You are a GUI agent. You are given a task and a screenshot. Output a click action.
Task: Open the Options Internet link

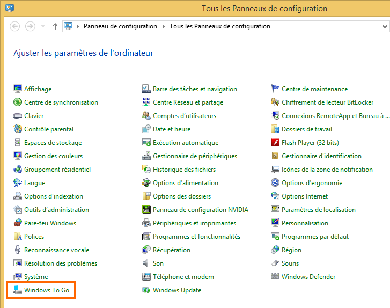(x=305, y=196)
